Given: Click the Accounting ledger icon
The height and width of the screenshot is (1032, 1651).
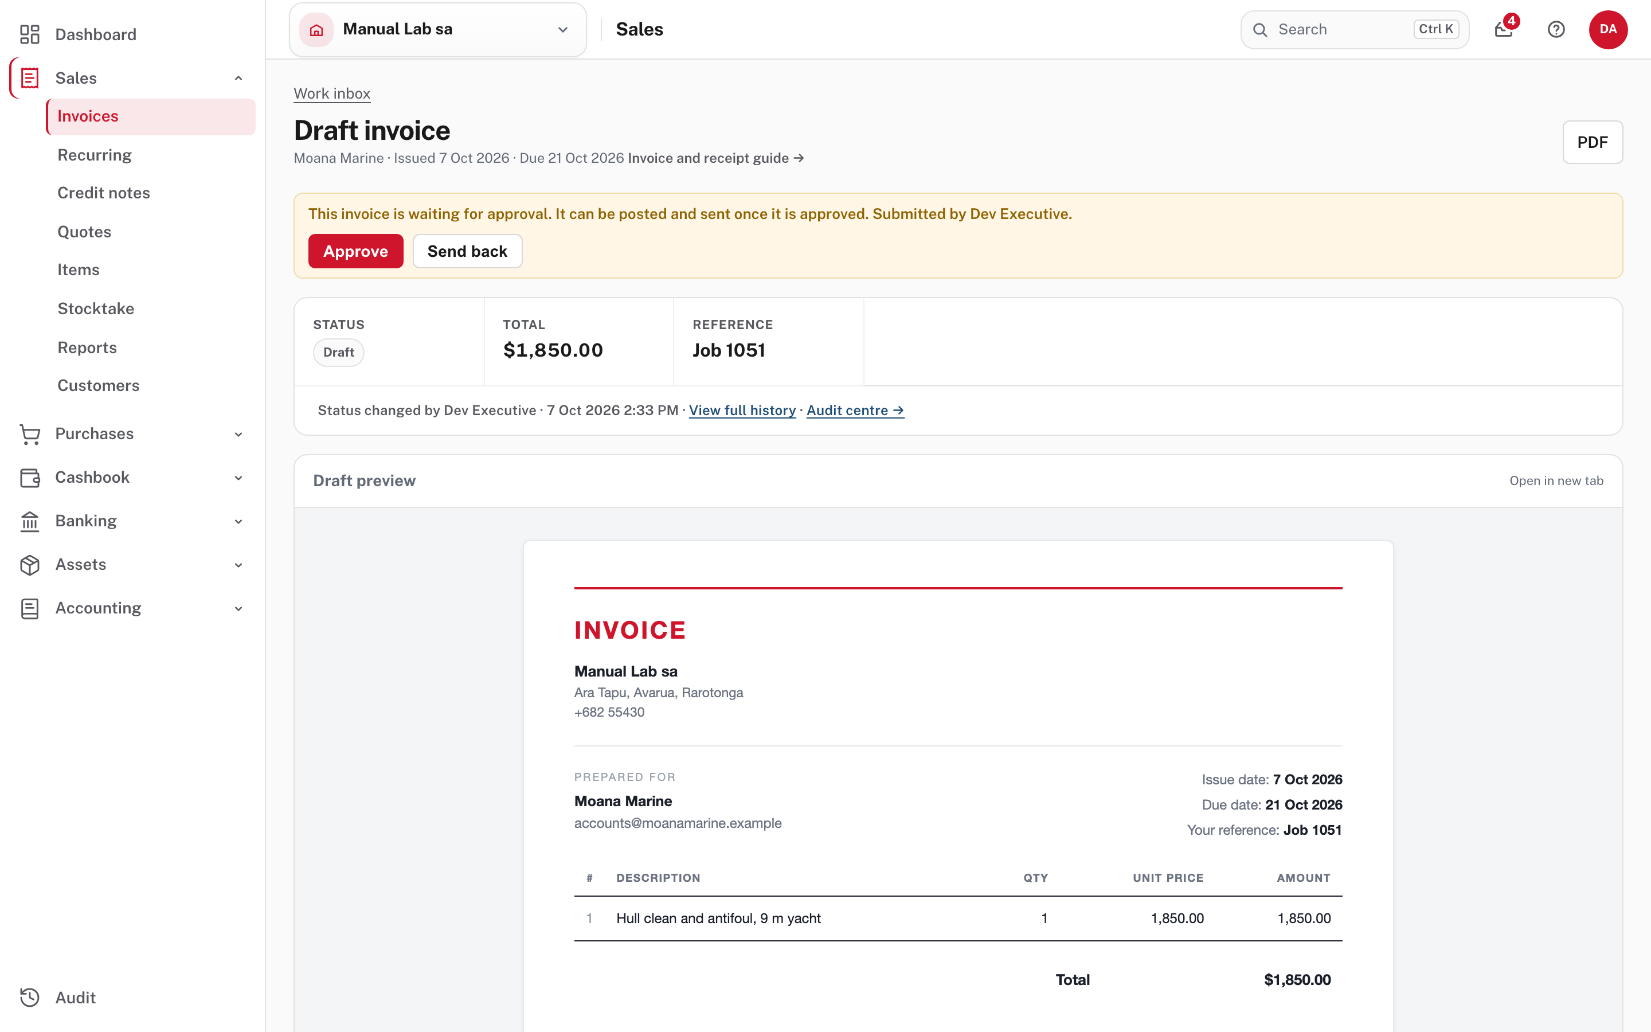Looking at the screenshot, I should (29, 608).
